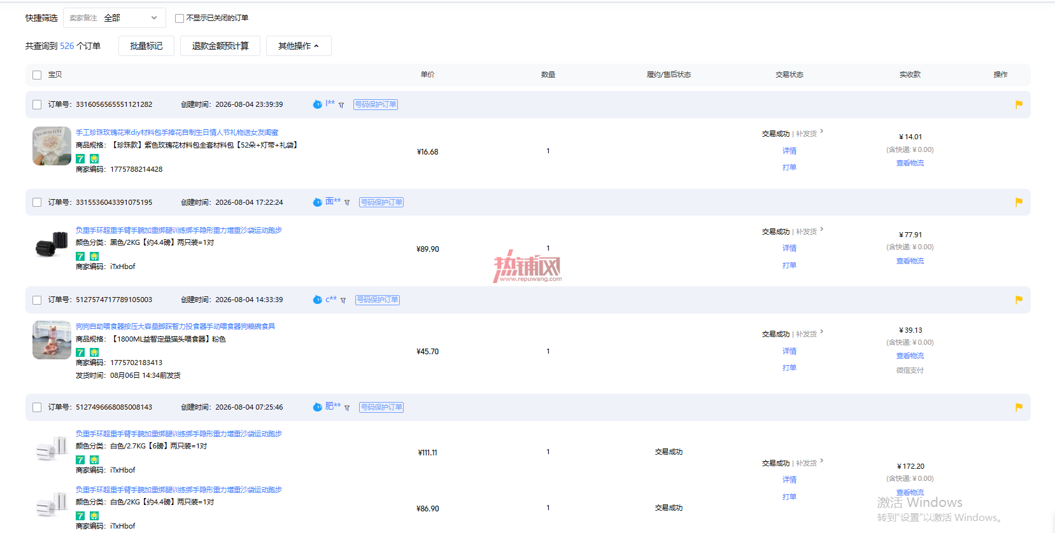
Task: Enable the 不显示已关闭的订单 checkbox
Action: [180, 18]
